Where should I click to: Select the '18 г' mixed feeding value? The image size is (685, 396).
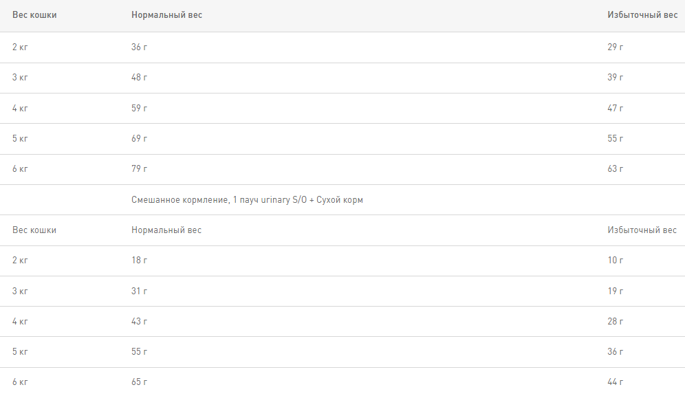click(x=140, y=261)
